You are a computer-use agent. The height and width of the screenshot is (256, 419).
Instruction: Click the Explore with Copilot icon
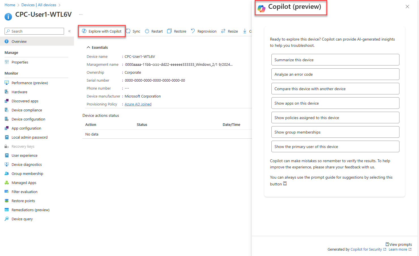point(84,31)
